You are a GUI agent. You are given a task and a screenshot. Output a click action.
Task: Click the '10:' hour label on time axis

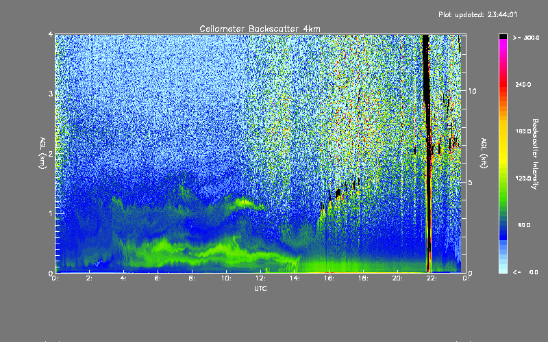(x=226, y=278)
